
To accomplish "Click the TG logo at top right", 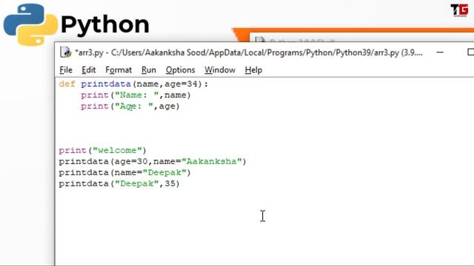I will pos(459,10).
